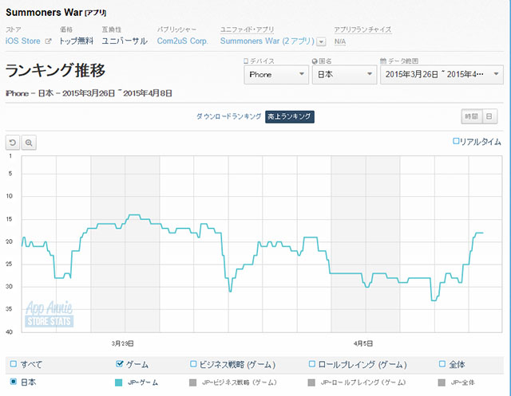
Task: Open the country dropdown showing 日本
Action: [x=344, y=74]
